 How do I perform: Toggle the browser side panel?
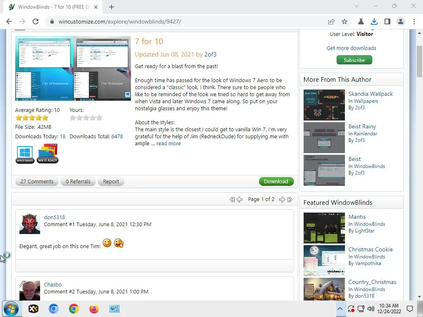click(387, 21)
